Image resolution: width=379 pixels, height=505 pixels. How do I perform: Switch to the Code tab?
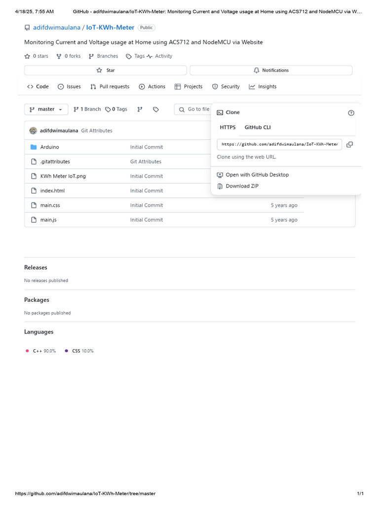tap(38, 87)
